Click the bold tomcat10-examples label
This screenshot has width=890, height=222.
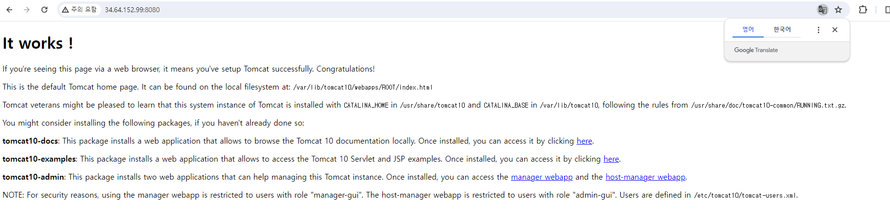point(39,159)
